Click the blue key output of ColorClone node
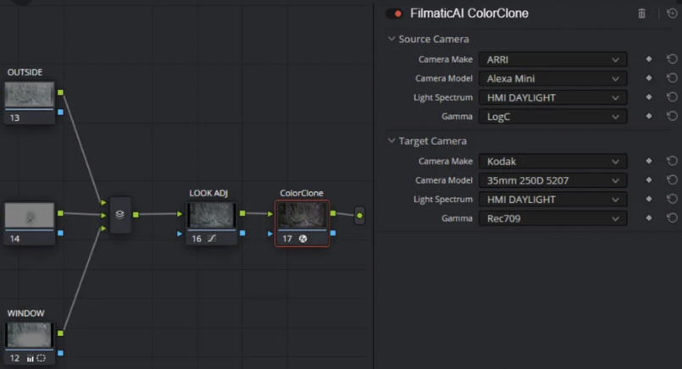This screenshot has height=369, width=682. click(333, 233)
